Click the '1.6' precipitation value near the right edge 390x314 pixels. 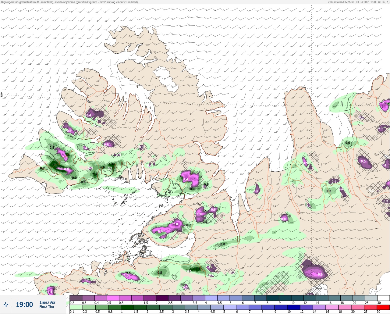385,103
